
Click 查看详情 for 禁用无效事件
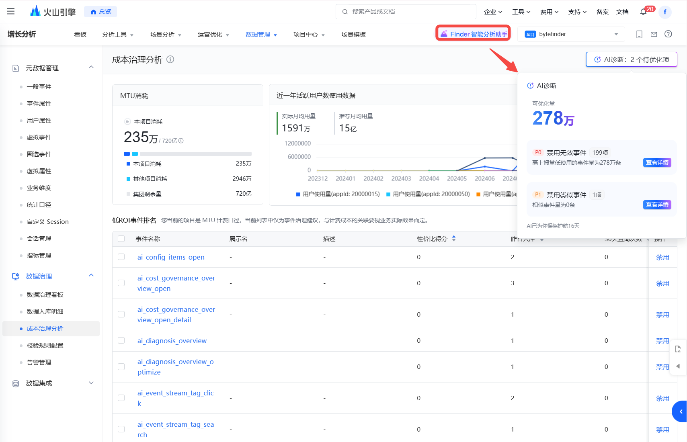(x=657, y=163)
